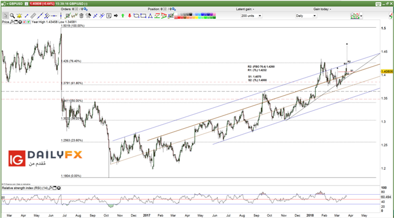The width and height of the screenshot is (394, 218).
Task: Click the Latent gain label
Action: [245, 9]
